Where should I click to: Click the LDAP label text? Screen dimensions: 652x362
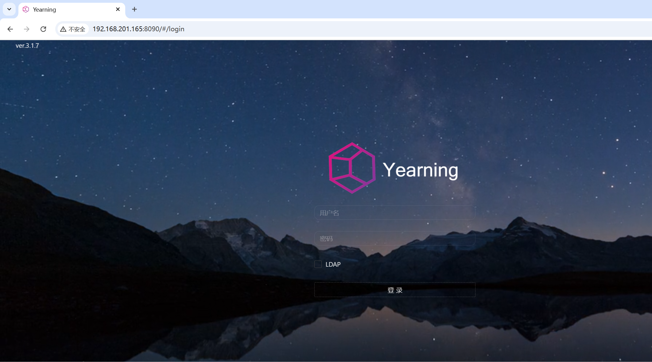(x=333, y=264)
